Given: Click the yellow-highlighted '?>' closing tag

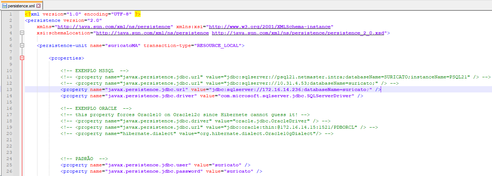Looking at the screenshot, I should click(x=138, y=14).
